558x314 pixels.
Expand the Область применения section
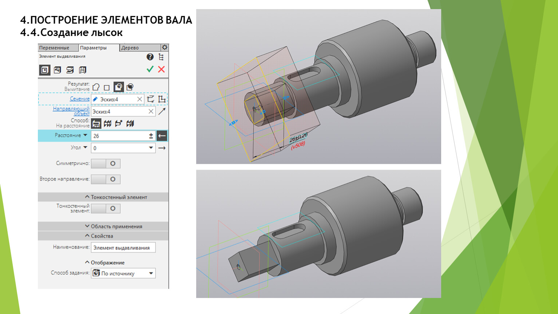tap(113, 226)
